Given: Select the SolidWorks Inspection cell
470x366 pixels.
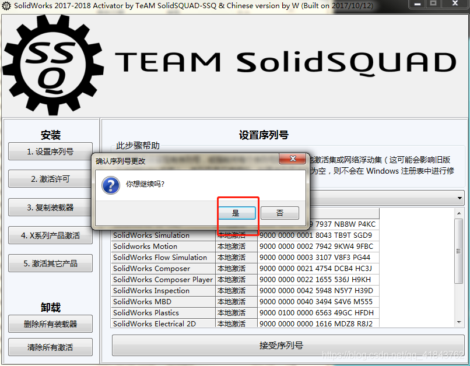Looking at the screenshot, I should pos(163,291).
